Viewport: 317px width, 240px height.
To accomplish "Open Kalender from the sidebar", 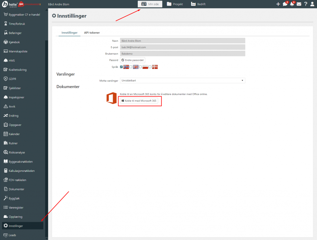I will (x=14, y=134).
